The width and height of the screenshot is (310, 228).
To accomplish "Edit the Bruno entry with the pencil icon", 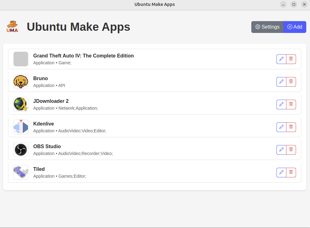I will [281, 81].
